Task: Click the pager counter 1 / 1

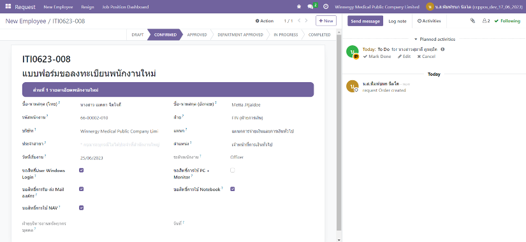Action: [288, 21]
